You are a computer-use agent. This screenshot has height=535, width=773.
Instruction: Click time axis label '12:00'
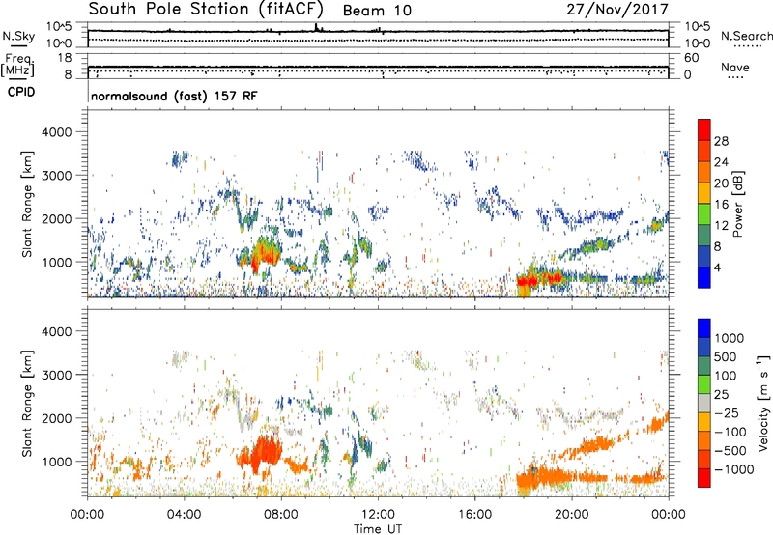[x=378, y=515]
